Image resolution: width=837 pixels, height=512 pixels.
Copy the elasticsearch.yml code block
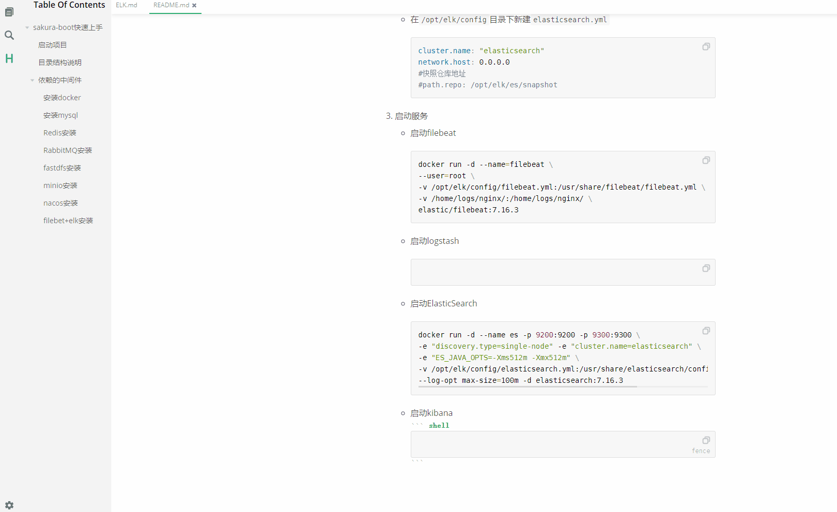[x=706, y=46]
